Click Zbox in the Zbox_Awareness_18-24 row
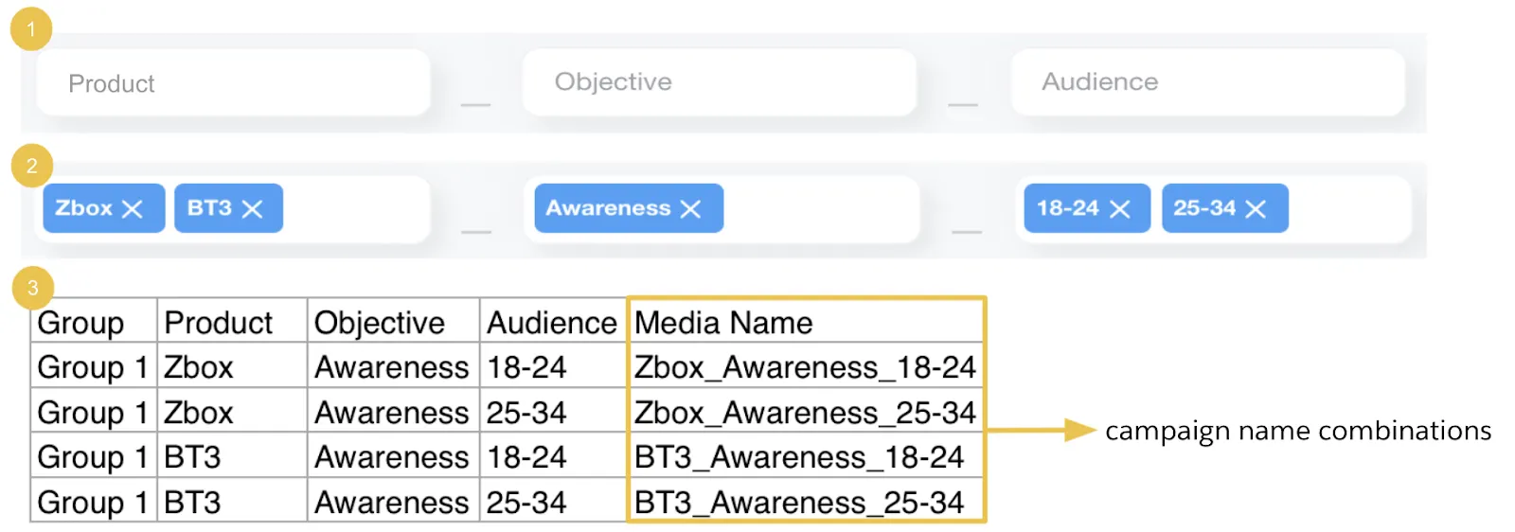The width and height of the screenshot is (1515, 532). tap(232, 366)
